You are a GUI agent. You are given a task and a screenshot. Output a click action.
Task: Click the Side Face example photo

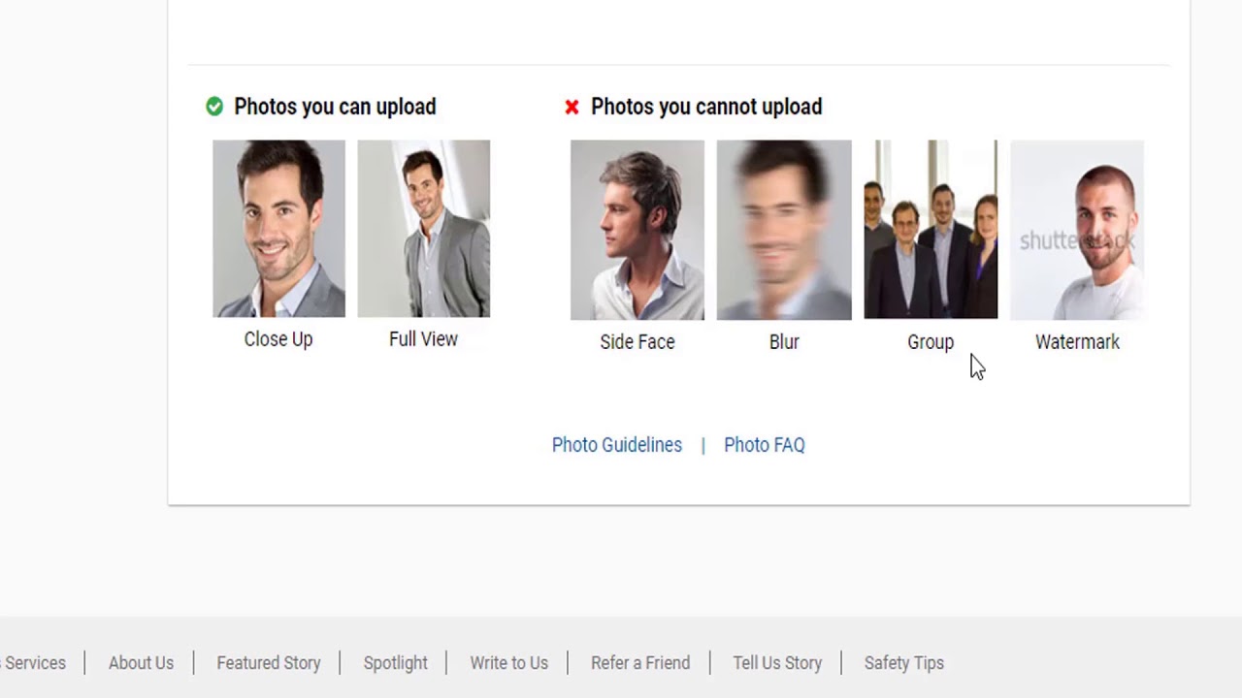coord(637,230)
